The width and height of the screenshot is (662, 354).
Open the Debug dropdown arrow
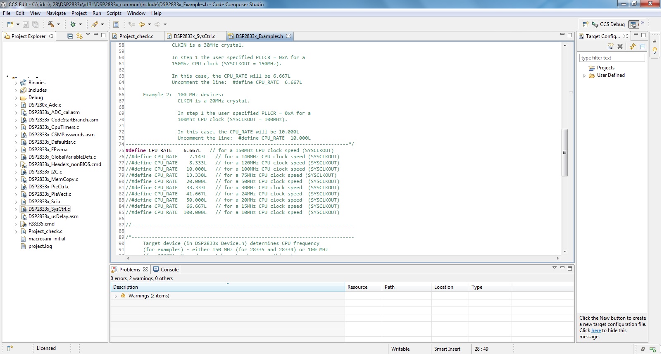pos(80,24)
